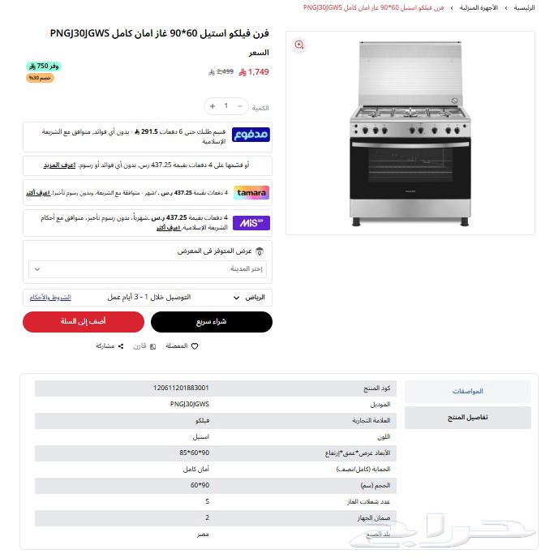
Task: Expand the Riyadh delivery city dropdown
Action: tap(249, 298)
